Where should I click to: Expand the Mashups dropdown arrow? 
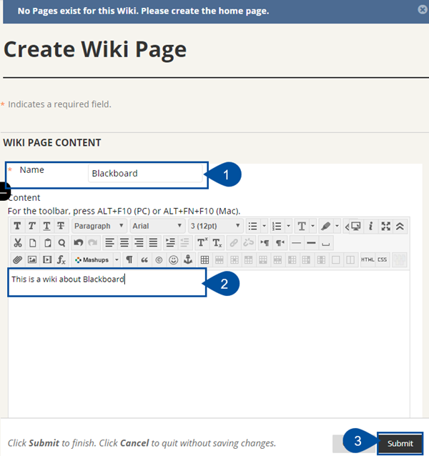[117, 259]
